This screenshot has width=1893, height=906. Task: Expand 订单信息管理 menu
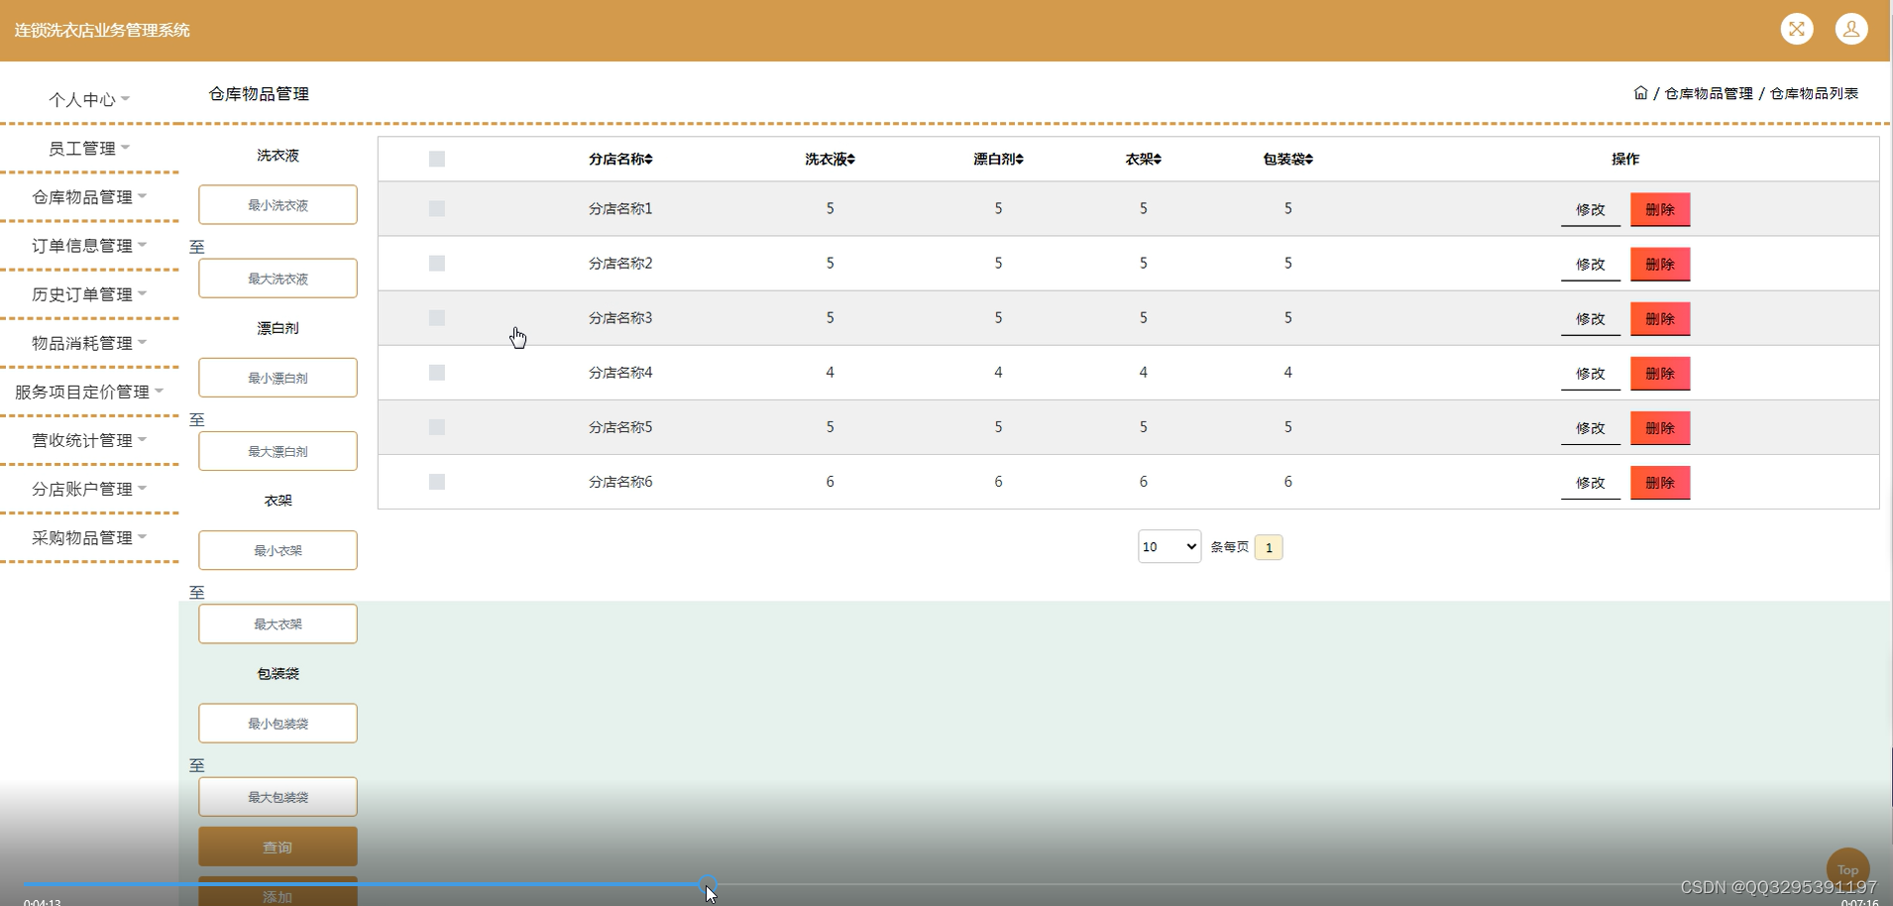89,245
